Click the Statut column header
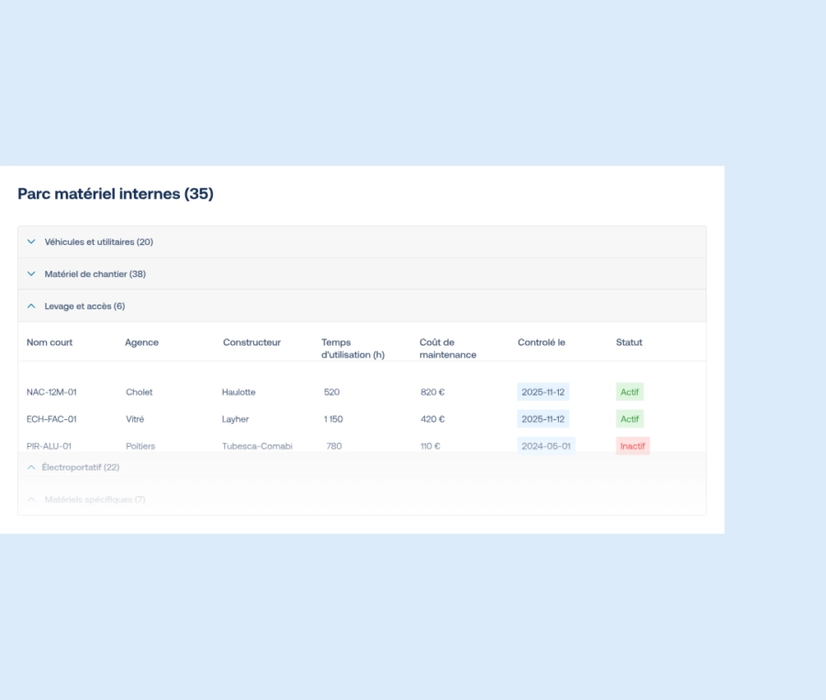The width and height of the screenshot is (826, 700). tap(629, 343)
